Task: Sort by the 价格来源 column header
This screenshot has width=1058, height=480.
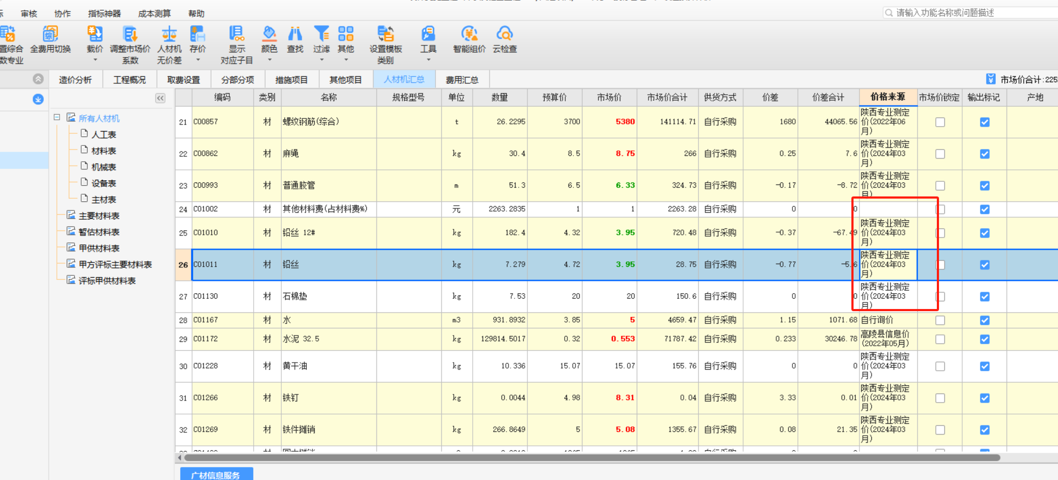Action: [x=888, y=97]
